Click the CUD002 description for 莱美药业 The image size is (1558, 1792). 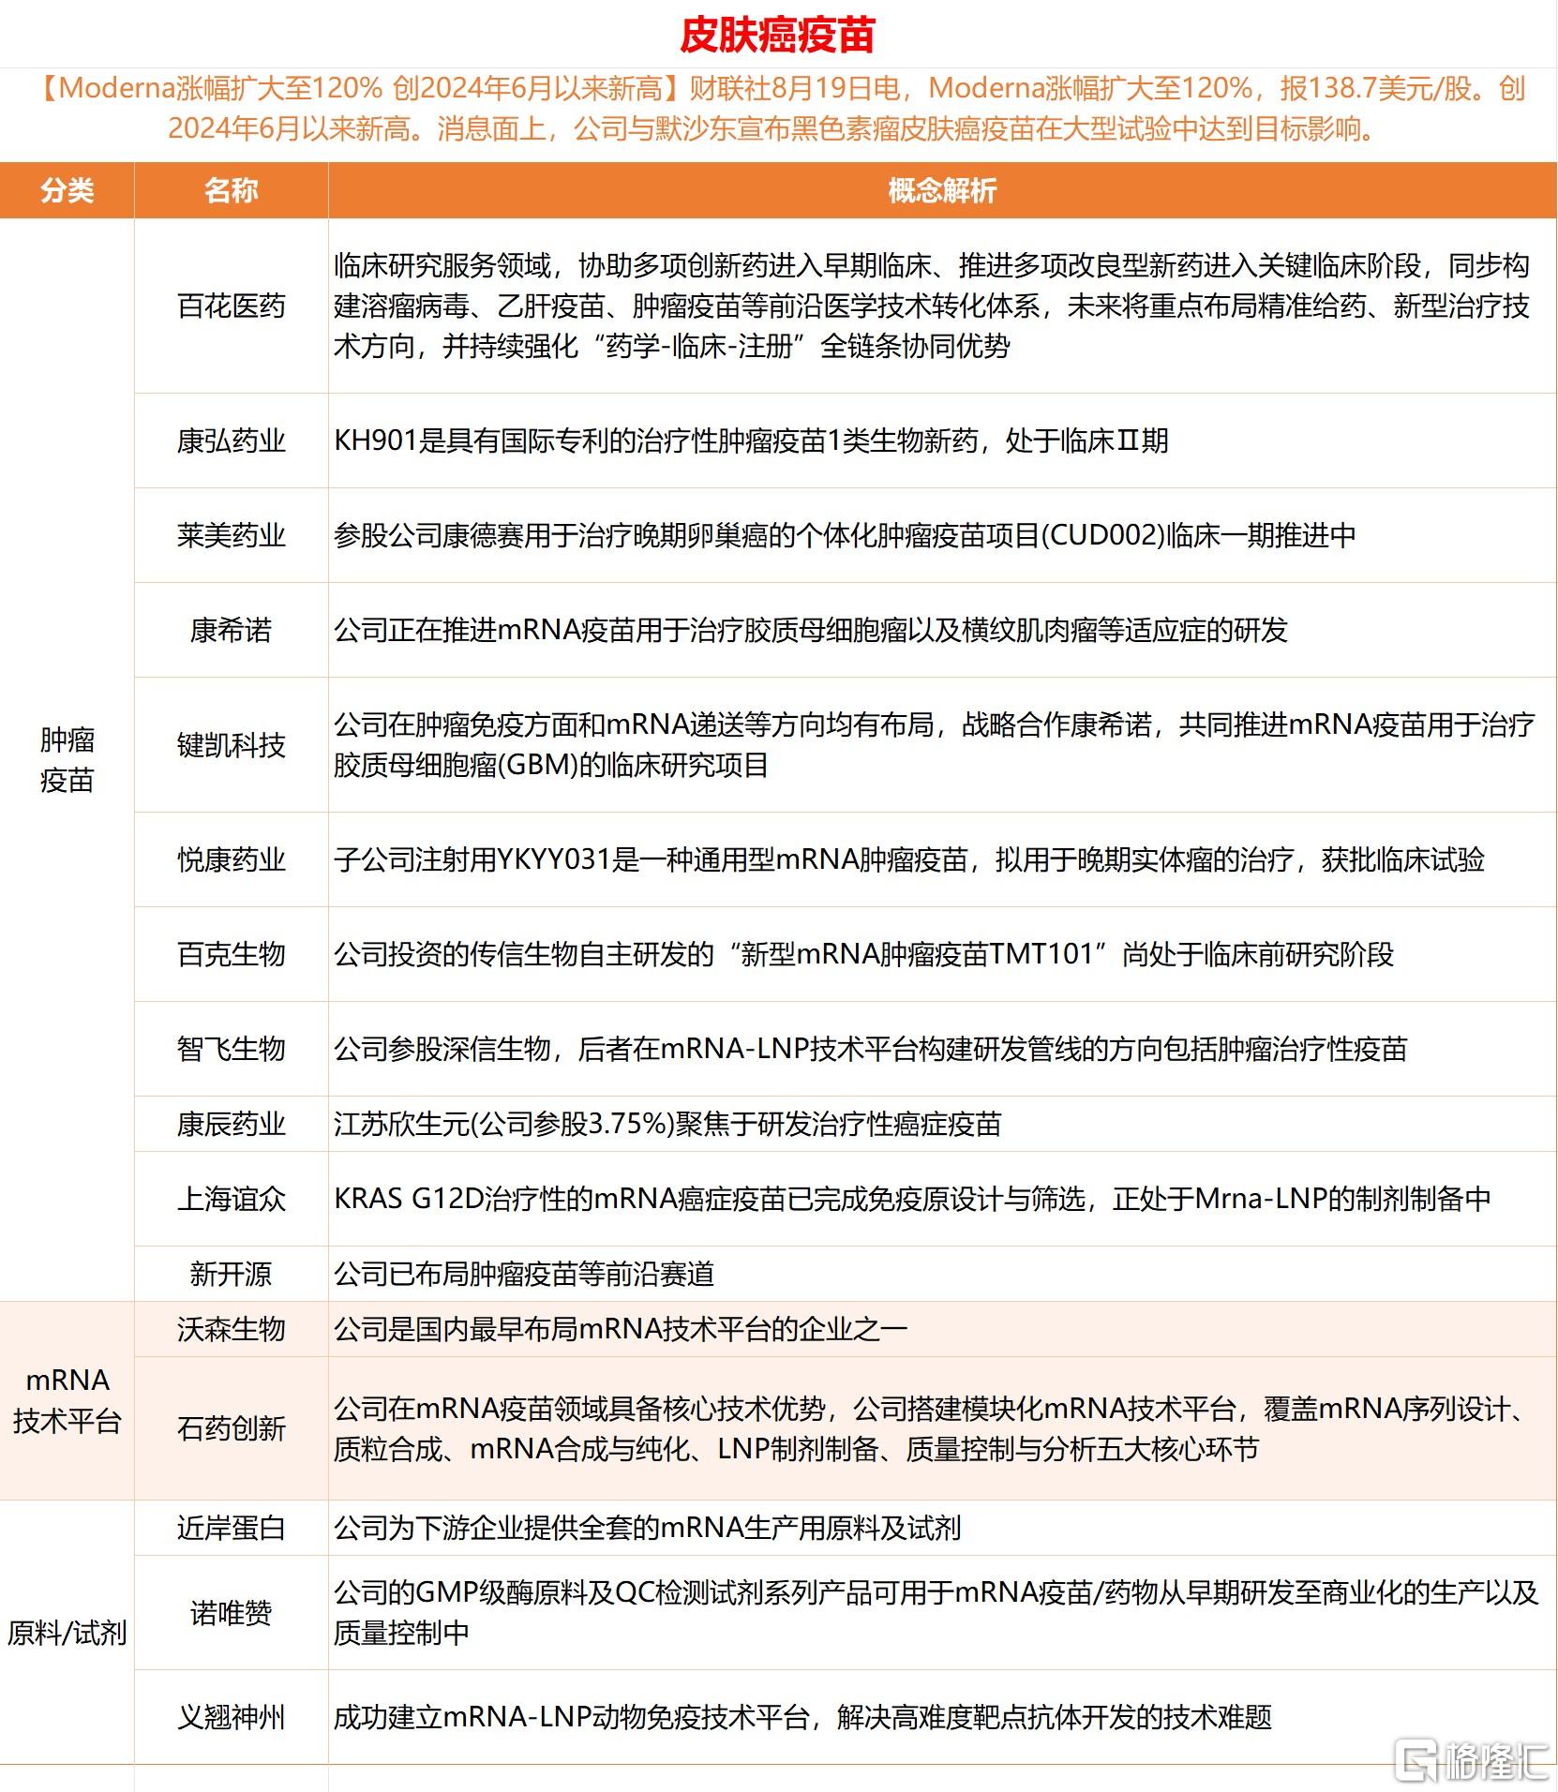(845, 535)
